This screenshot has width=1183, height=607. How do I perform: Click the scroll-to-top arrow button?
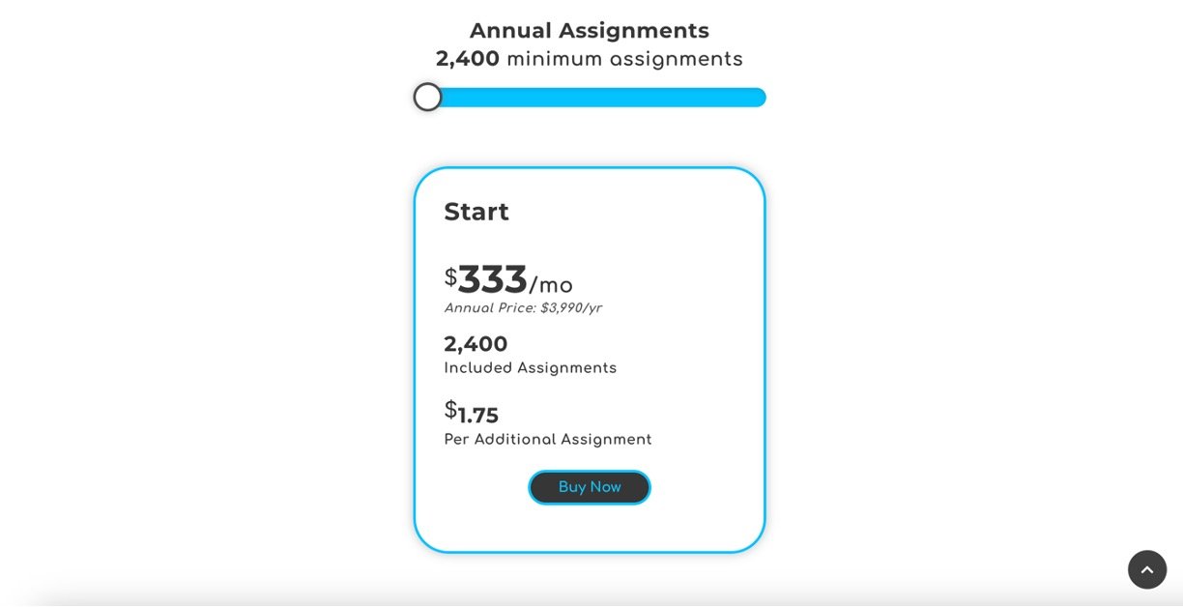click(1147, 569)
